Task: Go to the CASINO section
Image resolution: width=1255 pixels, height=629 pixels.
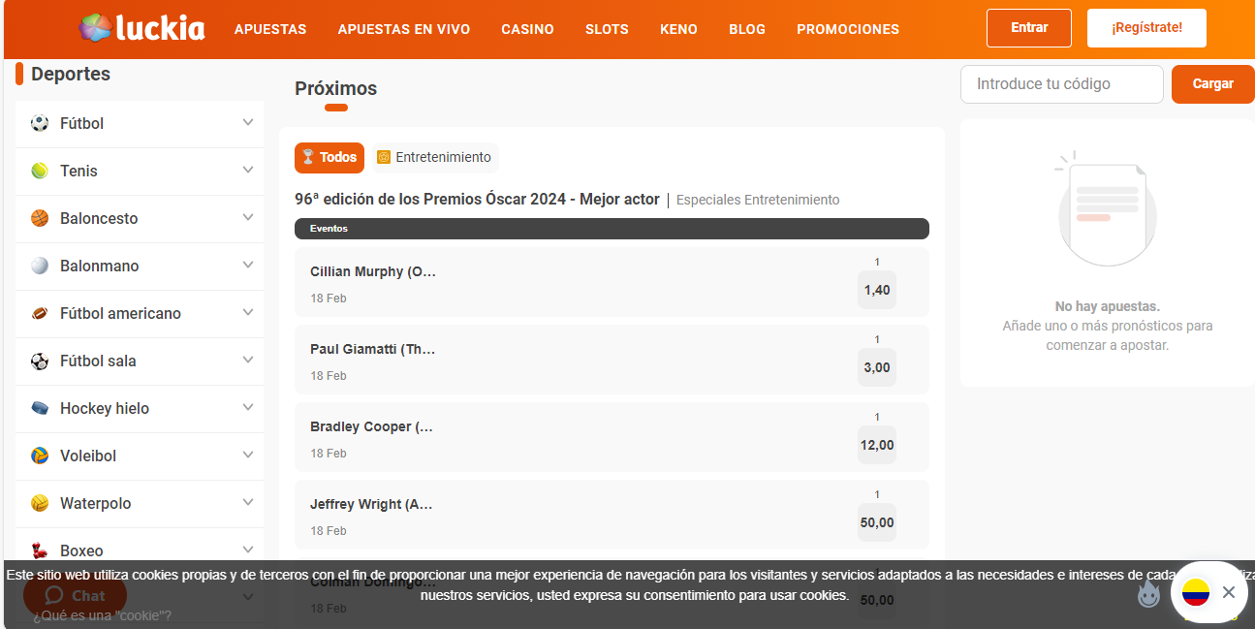Action: (527, 29)
